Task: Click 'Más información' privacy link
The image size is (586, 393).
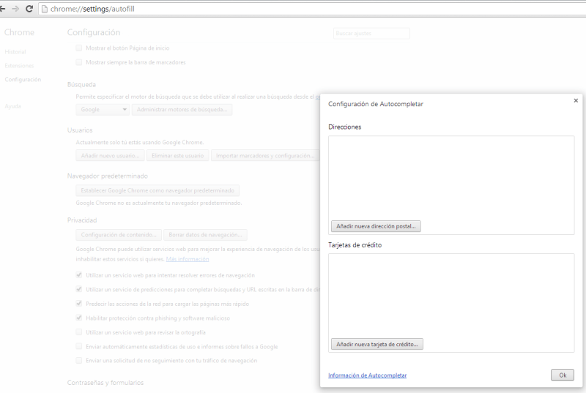Action: pos(188,259)
